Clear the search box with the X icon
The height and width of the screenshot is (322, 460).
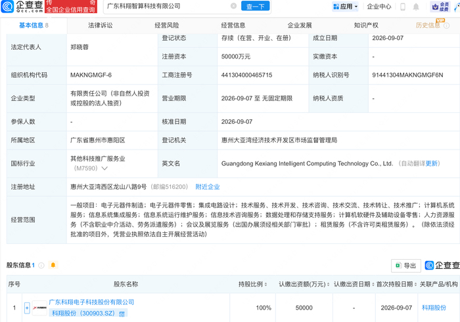(x=233, y=6)
